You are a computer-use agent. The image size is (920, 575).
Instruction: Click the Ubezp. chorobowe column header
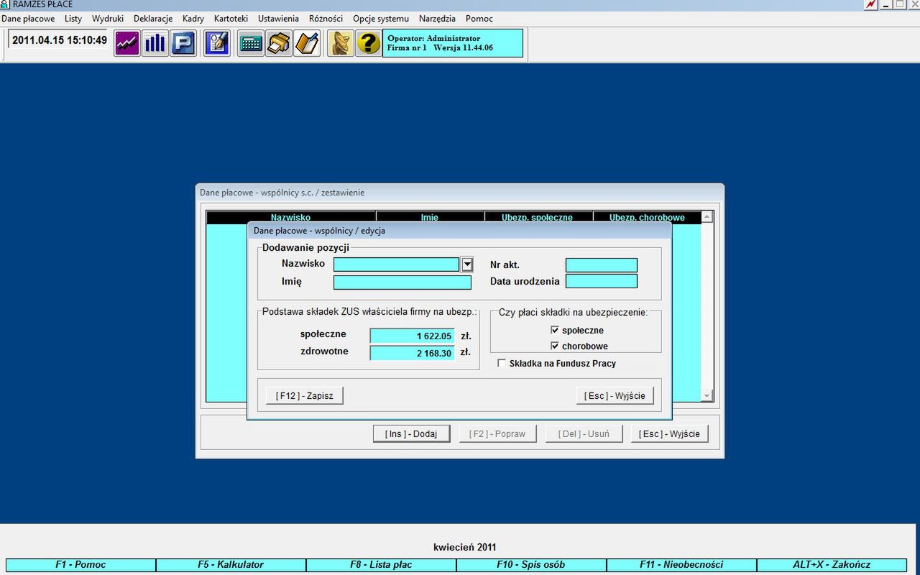(x=647, y=217)
